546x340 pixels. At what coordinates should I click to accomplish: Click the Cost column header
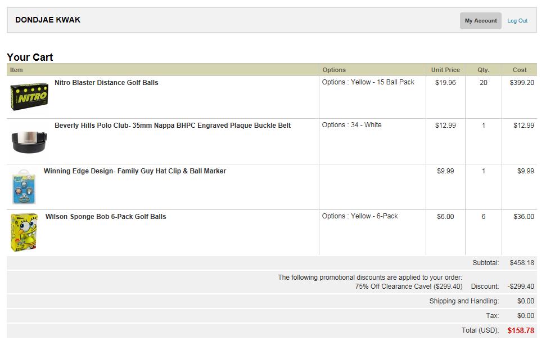[520, 70]
